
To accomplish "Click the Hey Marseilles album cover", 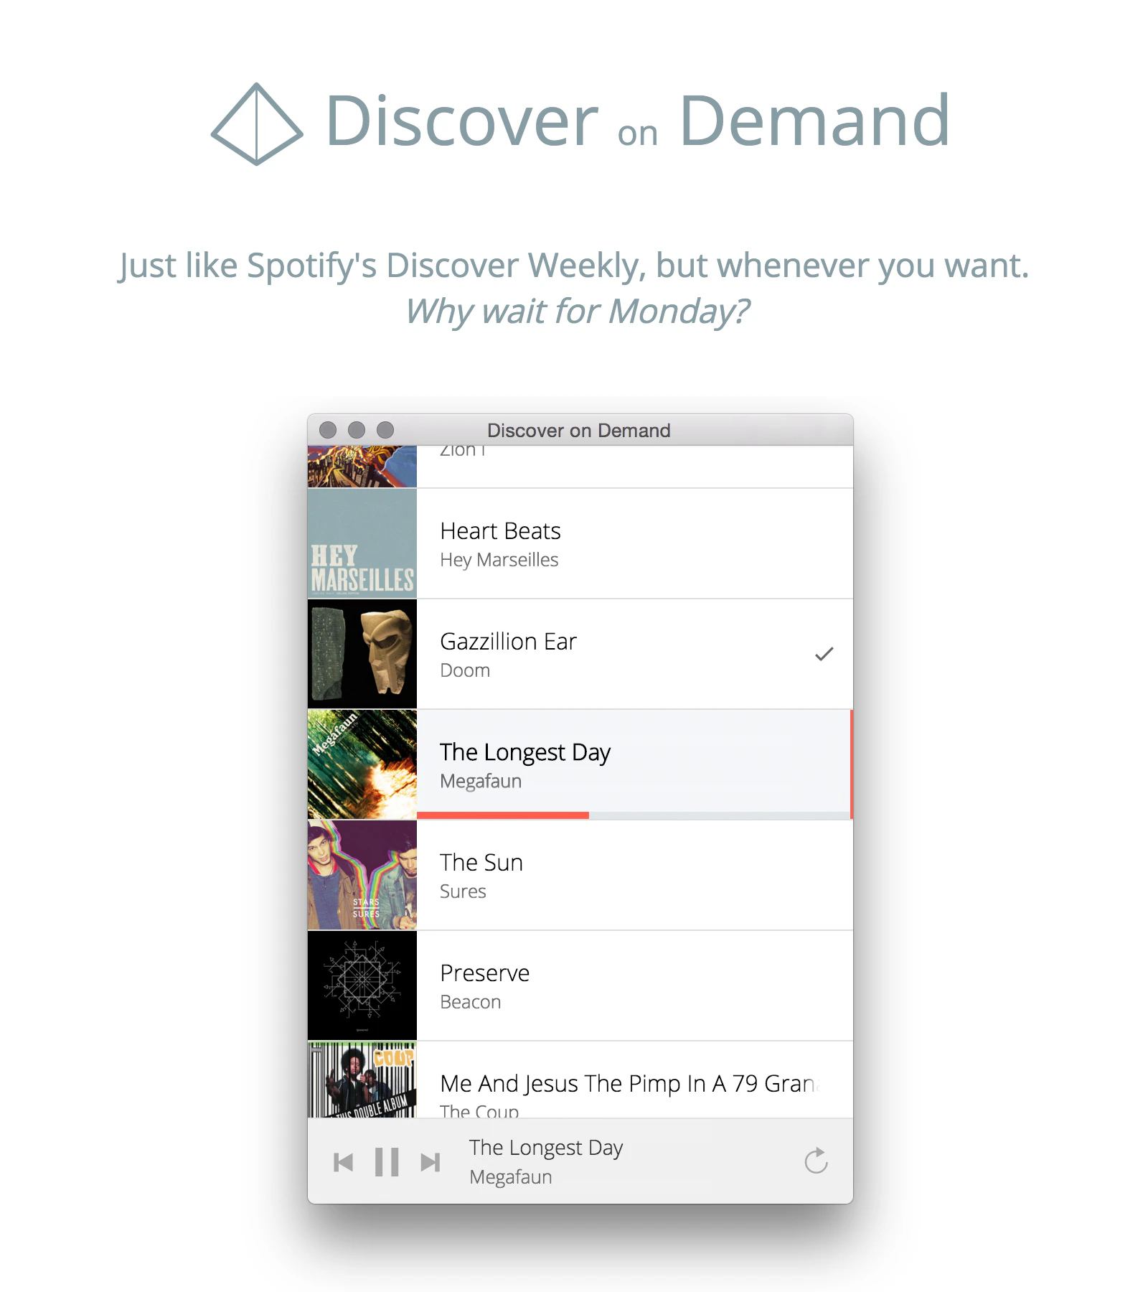I will click(x=362, y=543).
